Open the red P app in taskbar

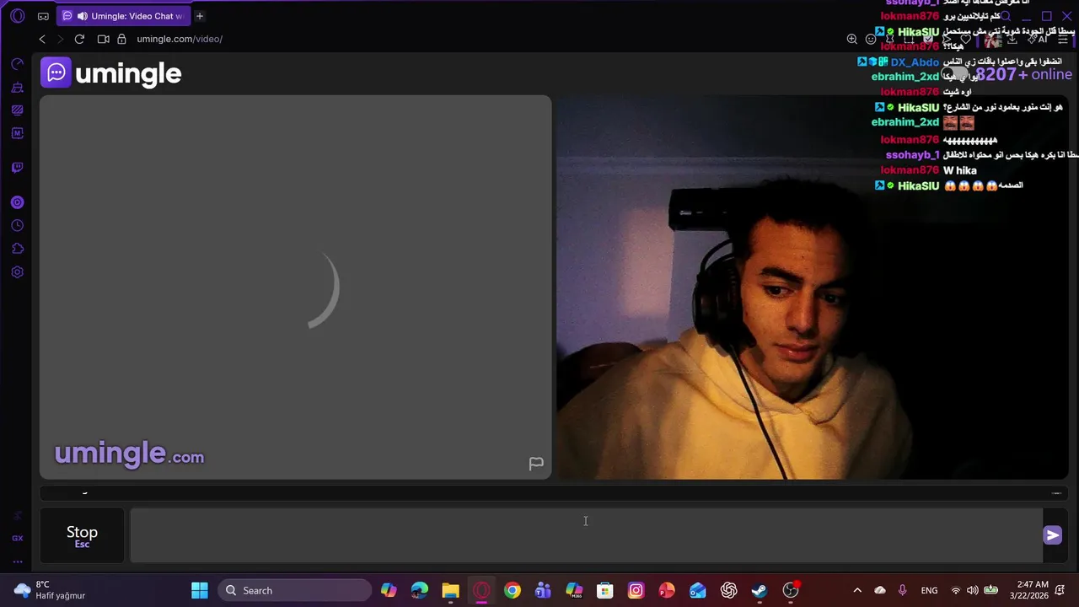(x=667, y=590)
